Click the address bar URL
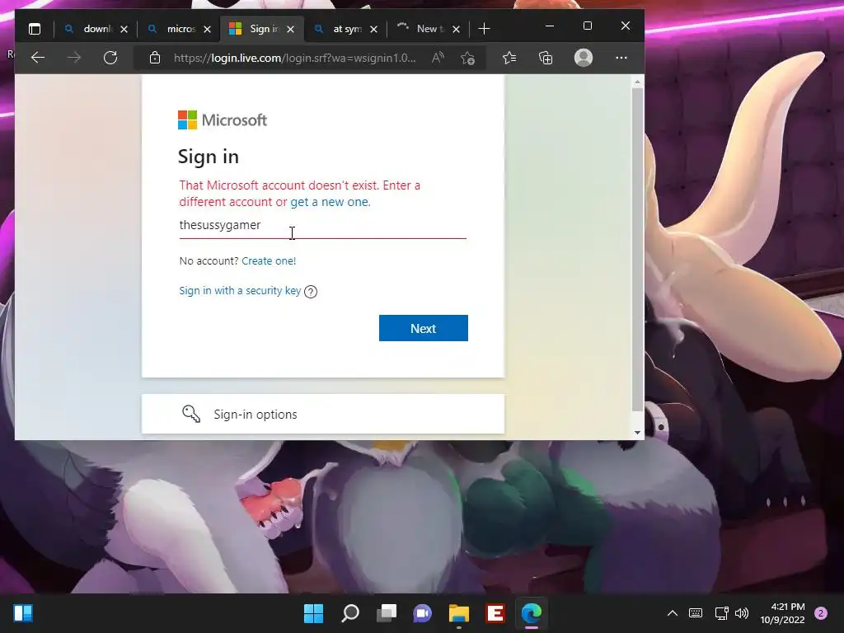 [x=294, y=58]
